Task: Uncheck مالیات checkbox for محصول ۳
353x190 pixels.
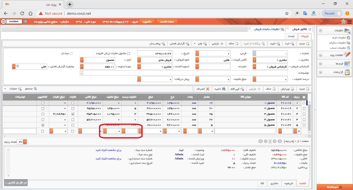Action: point(73,114)
